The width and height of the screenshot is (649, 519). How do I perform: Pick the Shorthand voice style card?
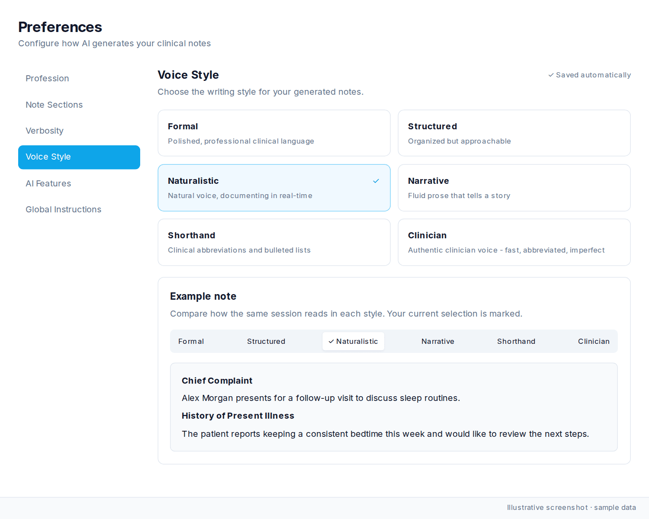tap(274, 242)
